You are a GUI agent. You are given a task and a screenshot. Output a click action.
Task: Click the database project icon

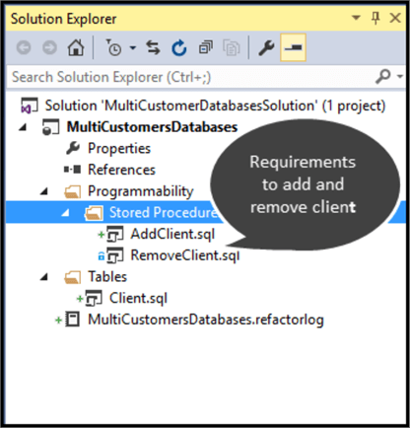click(x=50, y=127)
